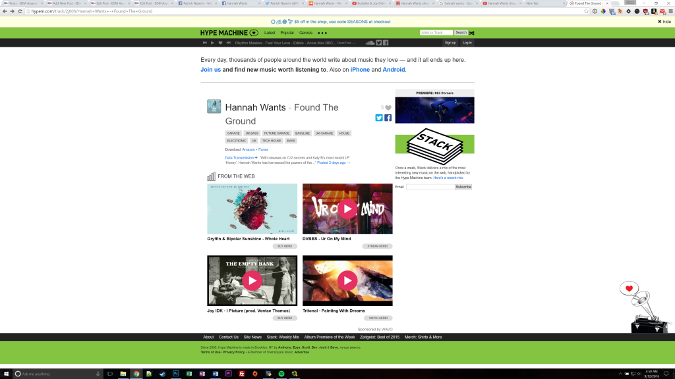675x379 pixels.
Task: Open the Genres menu item
Action: [x=306, y=33]
